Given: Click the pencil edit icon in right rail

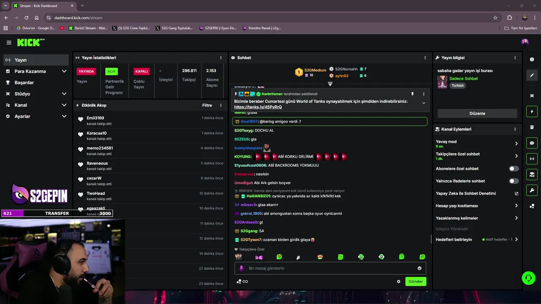Looking at the screenshot, I should coord(532,75).
